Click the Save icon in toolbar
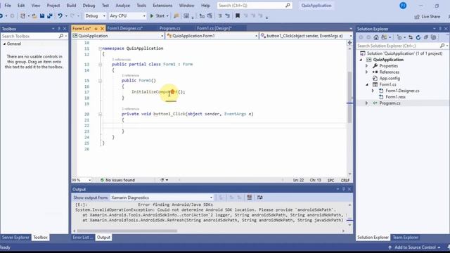This screenshot has height=253, width=450. (42, 15)
